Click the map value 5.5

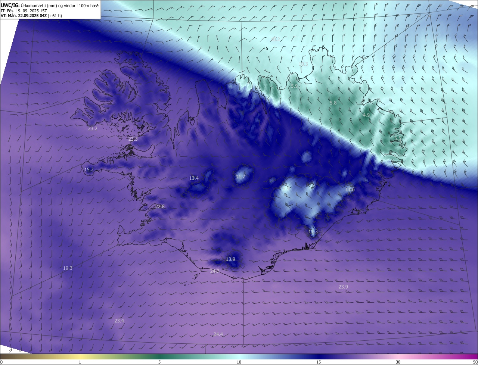pos(398,138)
